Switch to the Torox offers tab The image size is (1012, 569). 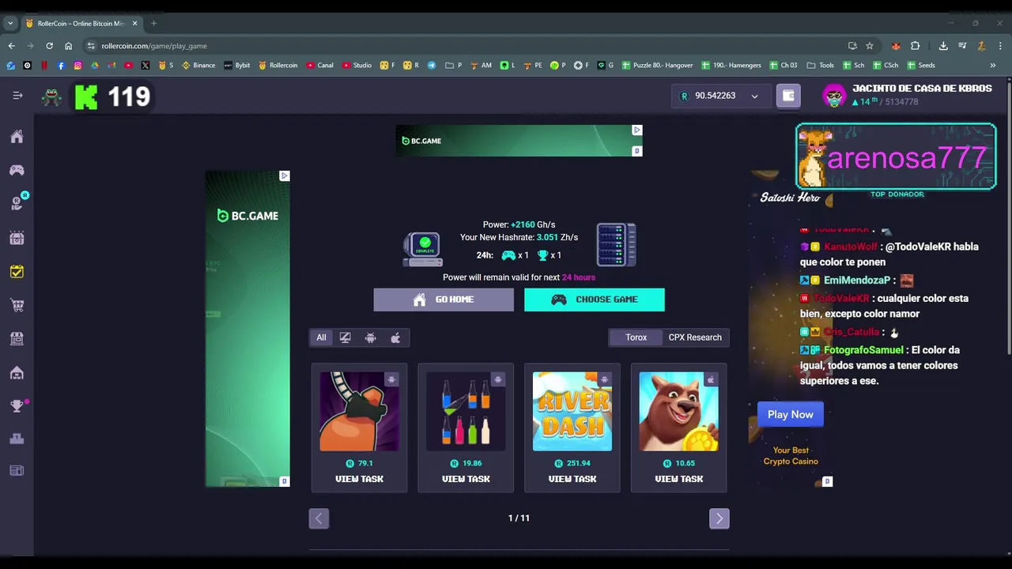point(636,337)
